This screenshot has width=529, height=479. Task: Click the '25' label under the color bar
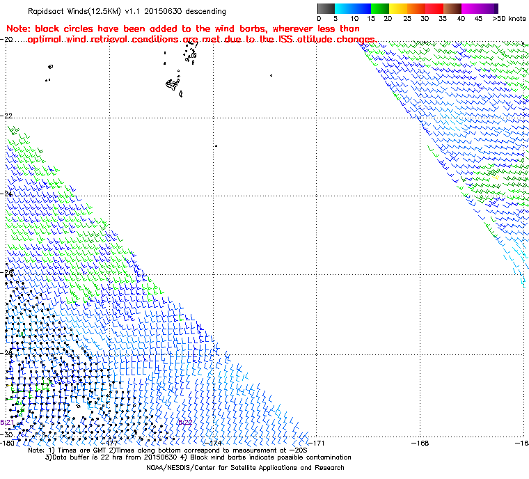click(x=407, y=19)
